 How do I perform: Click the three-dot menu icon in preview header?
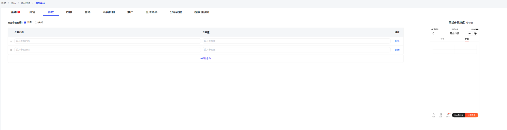pyautogui.click(x=470, y=33)
